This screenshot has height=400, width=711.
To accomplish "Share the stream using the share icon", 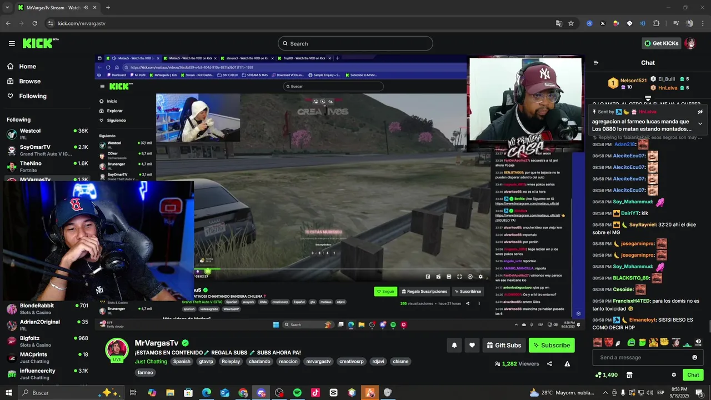I will (549, 364).
